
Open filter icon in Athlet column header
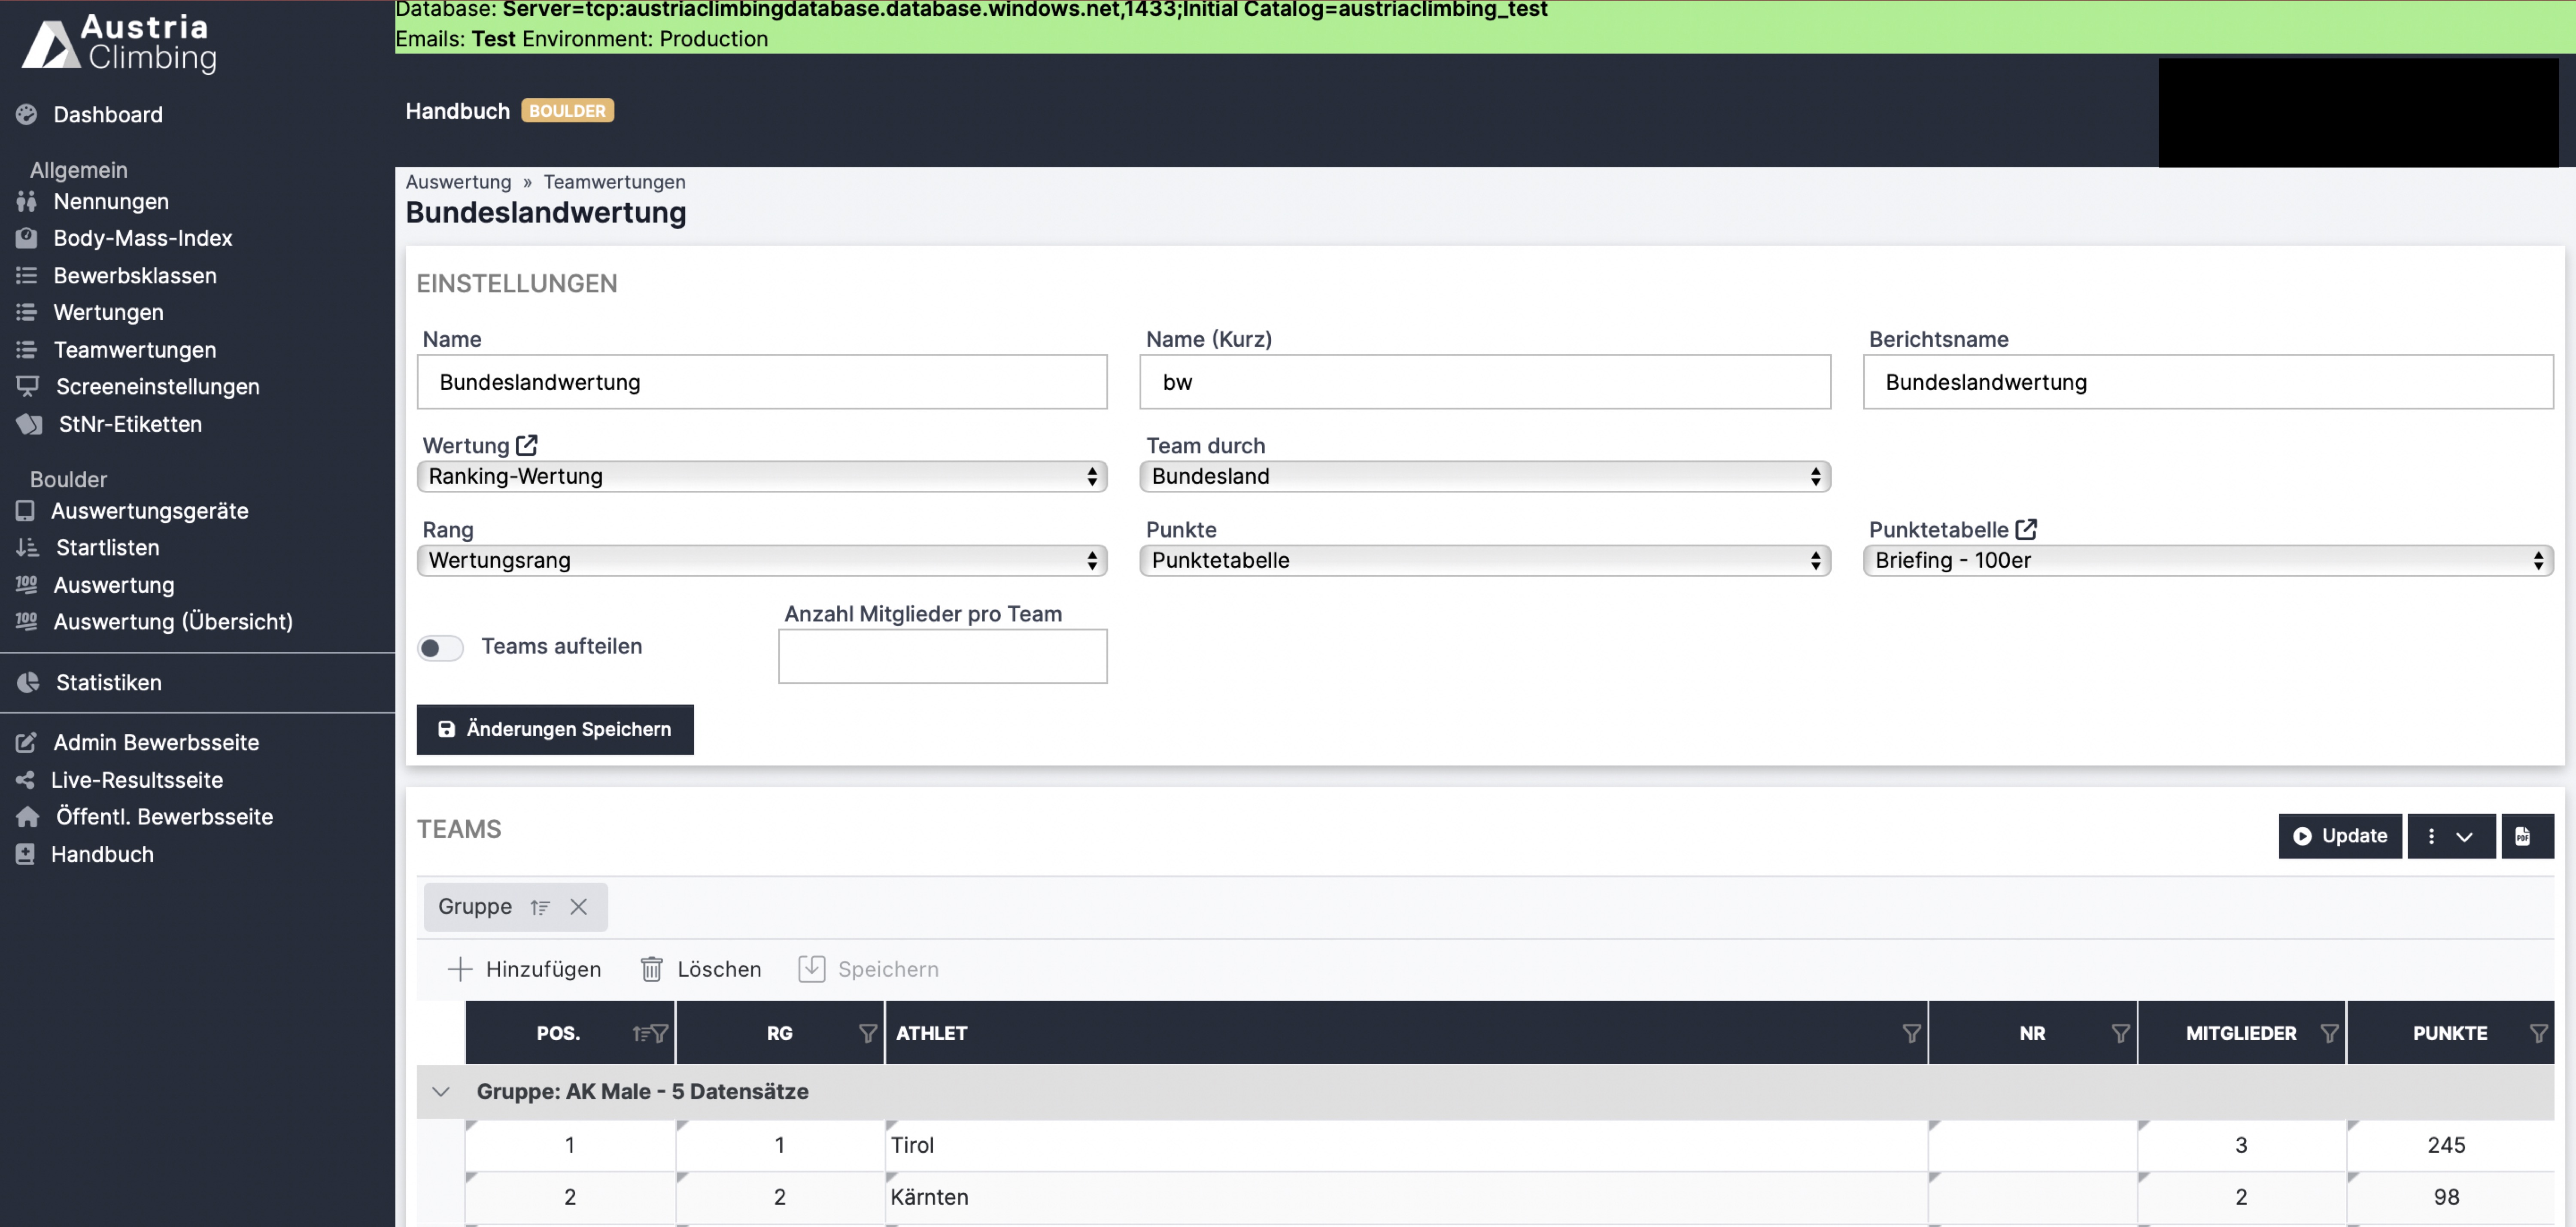point(1911,1033)
